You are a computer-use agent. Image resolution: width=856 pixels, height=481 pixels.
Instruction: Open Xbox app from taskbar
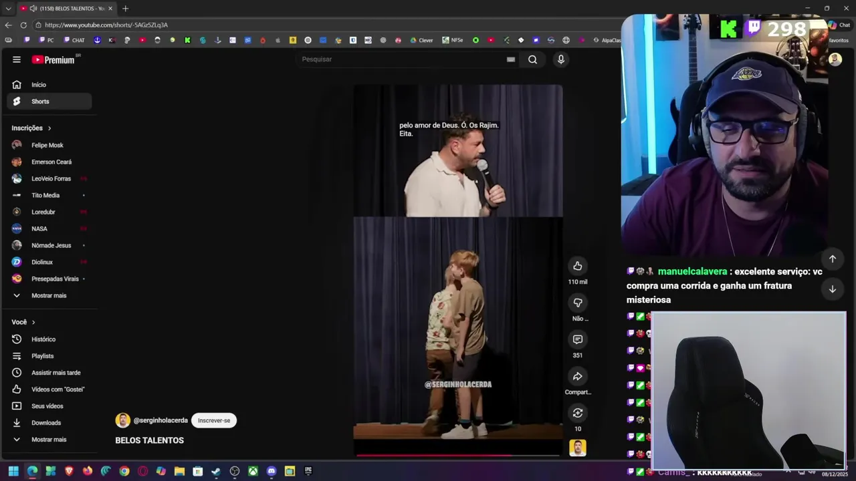point(253,471)
